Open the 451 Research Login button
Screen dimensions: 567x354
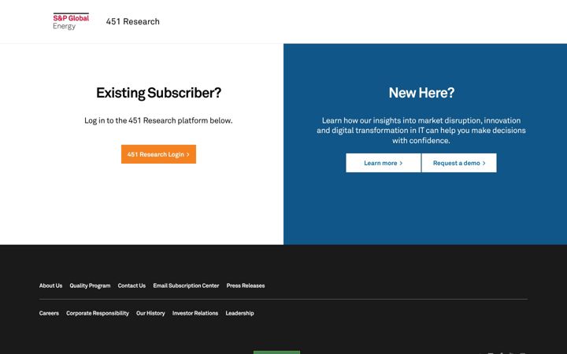click(158, 154)
